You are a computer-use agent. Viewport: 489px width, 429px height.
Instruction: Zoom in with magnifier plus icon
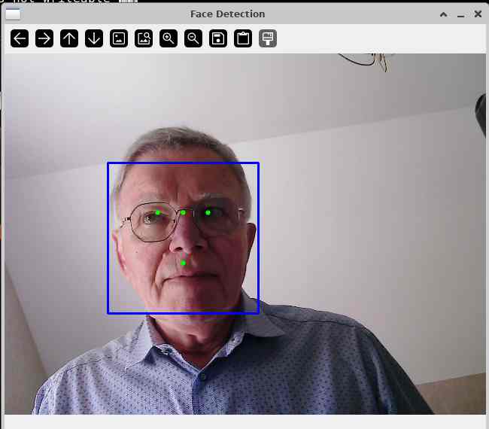[169, 38]
